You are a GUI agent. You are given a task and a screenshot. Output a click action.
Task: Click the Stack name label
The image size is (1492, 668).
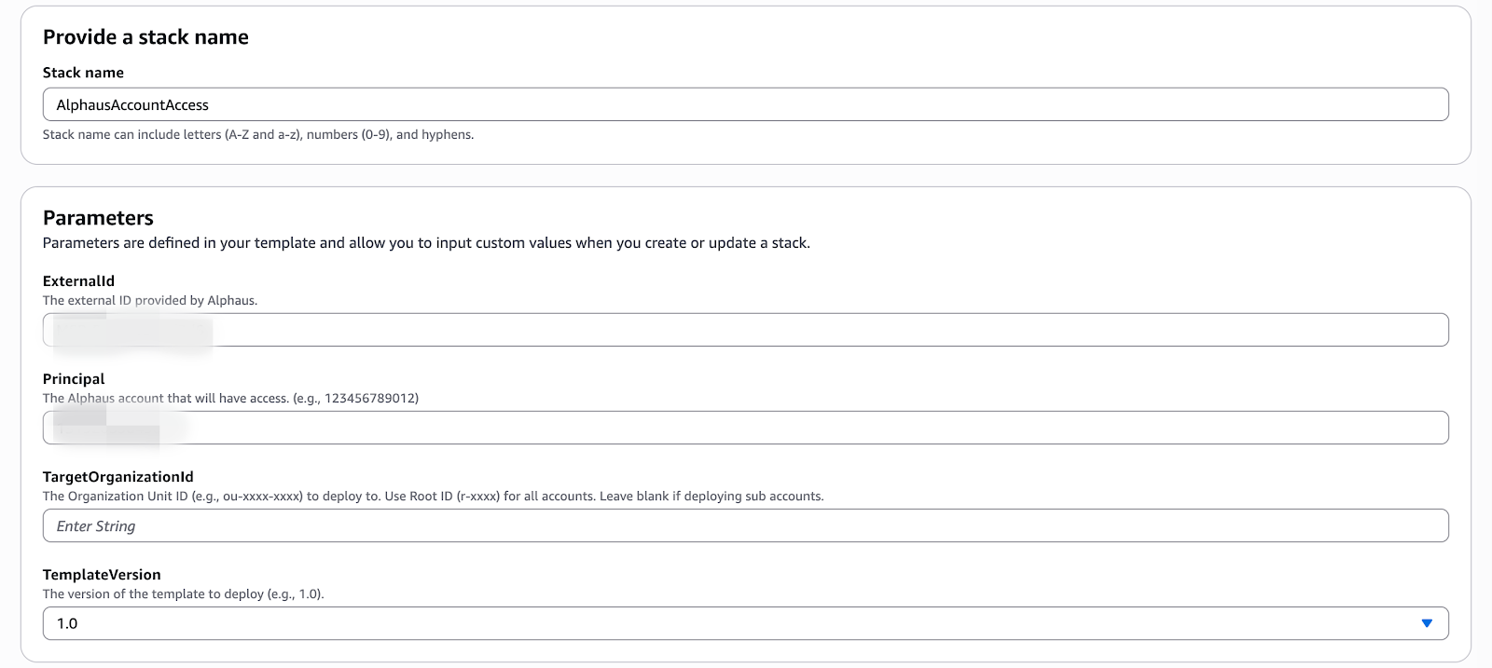click(82, 73)
